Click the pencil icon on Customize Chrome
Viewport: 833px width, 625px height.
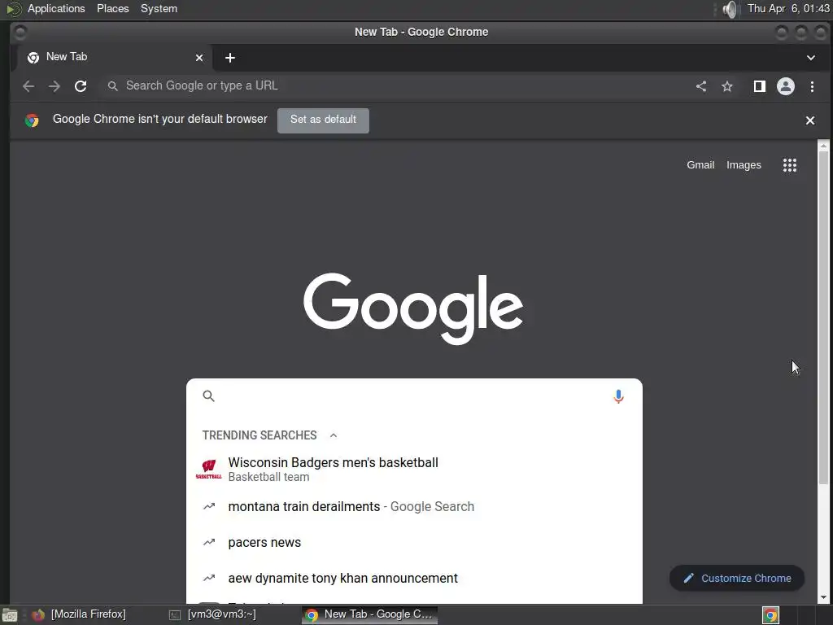(688, 579)
